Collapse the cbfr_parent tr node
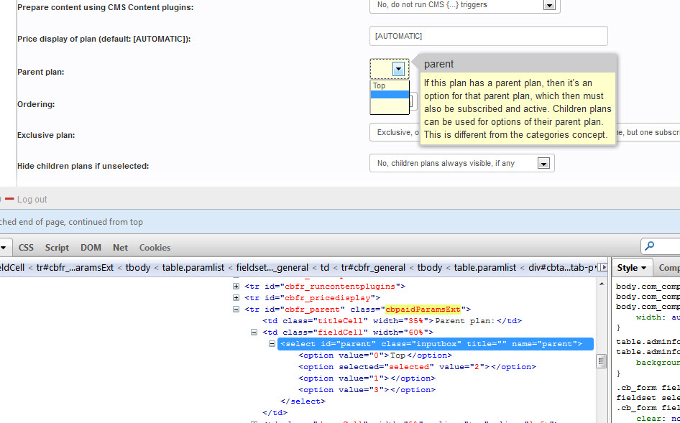680x423 pixels. (x=236, y=309)
